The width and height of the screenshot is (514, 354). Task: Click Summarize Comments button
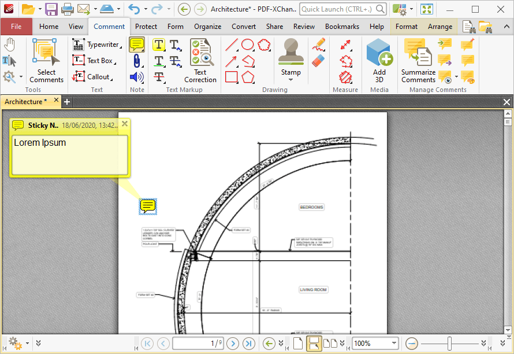tap(418, 61)
